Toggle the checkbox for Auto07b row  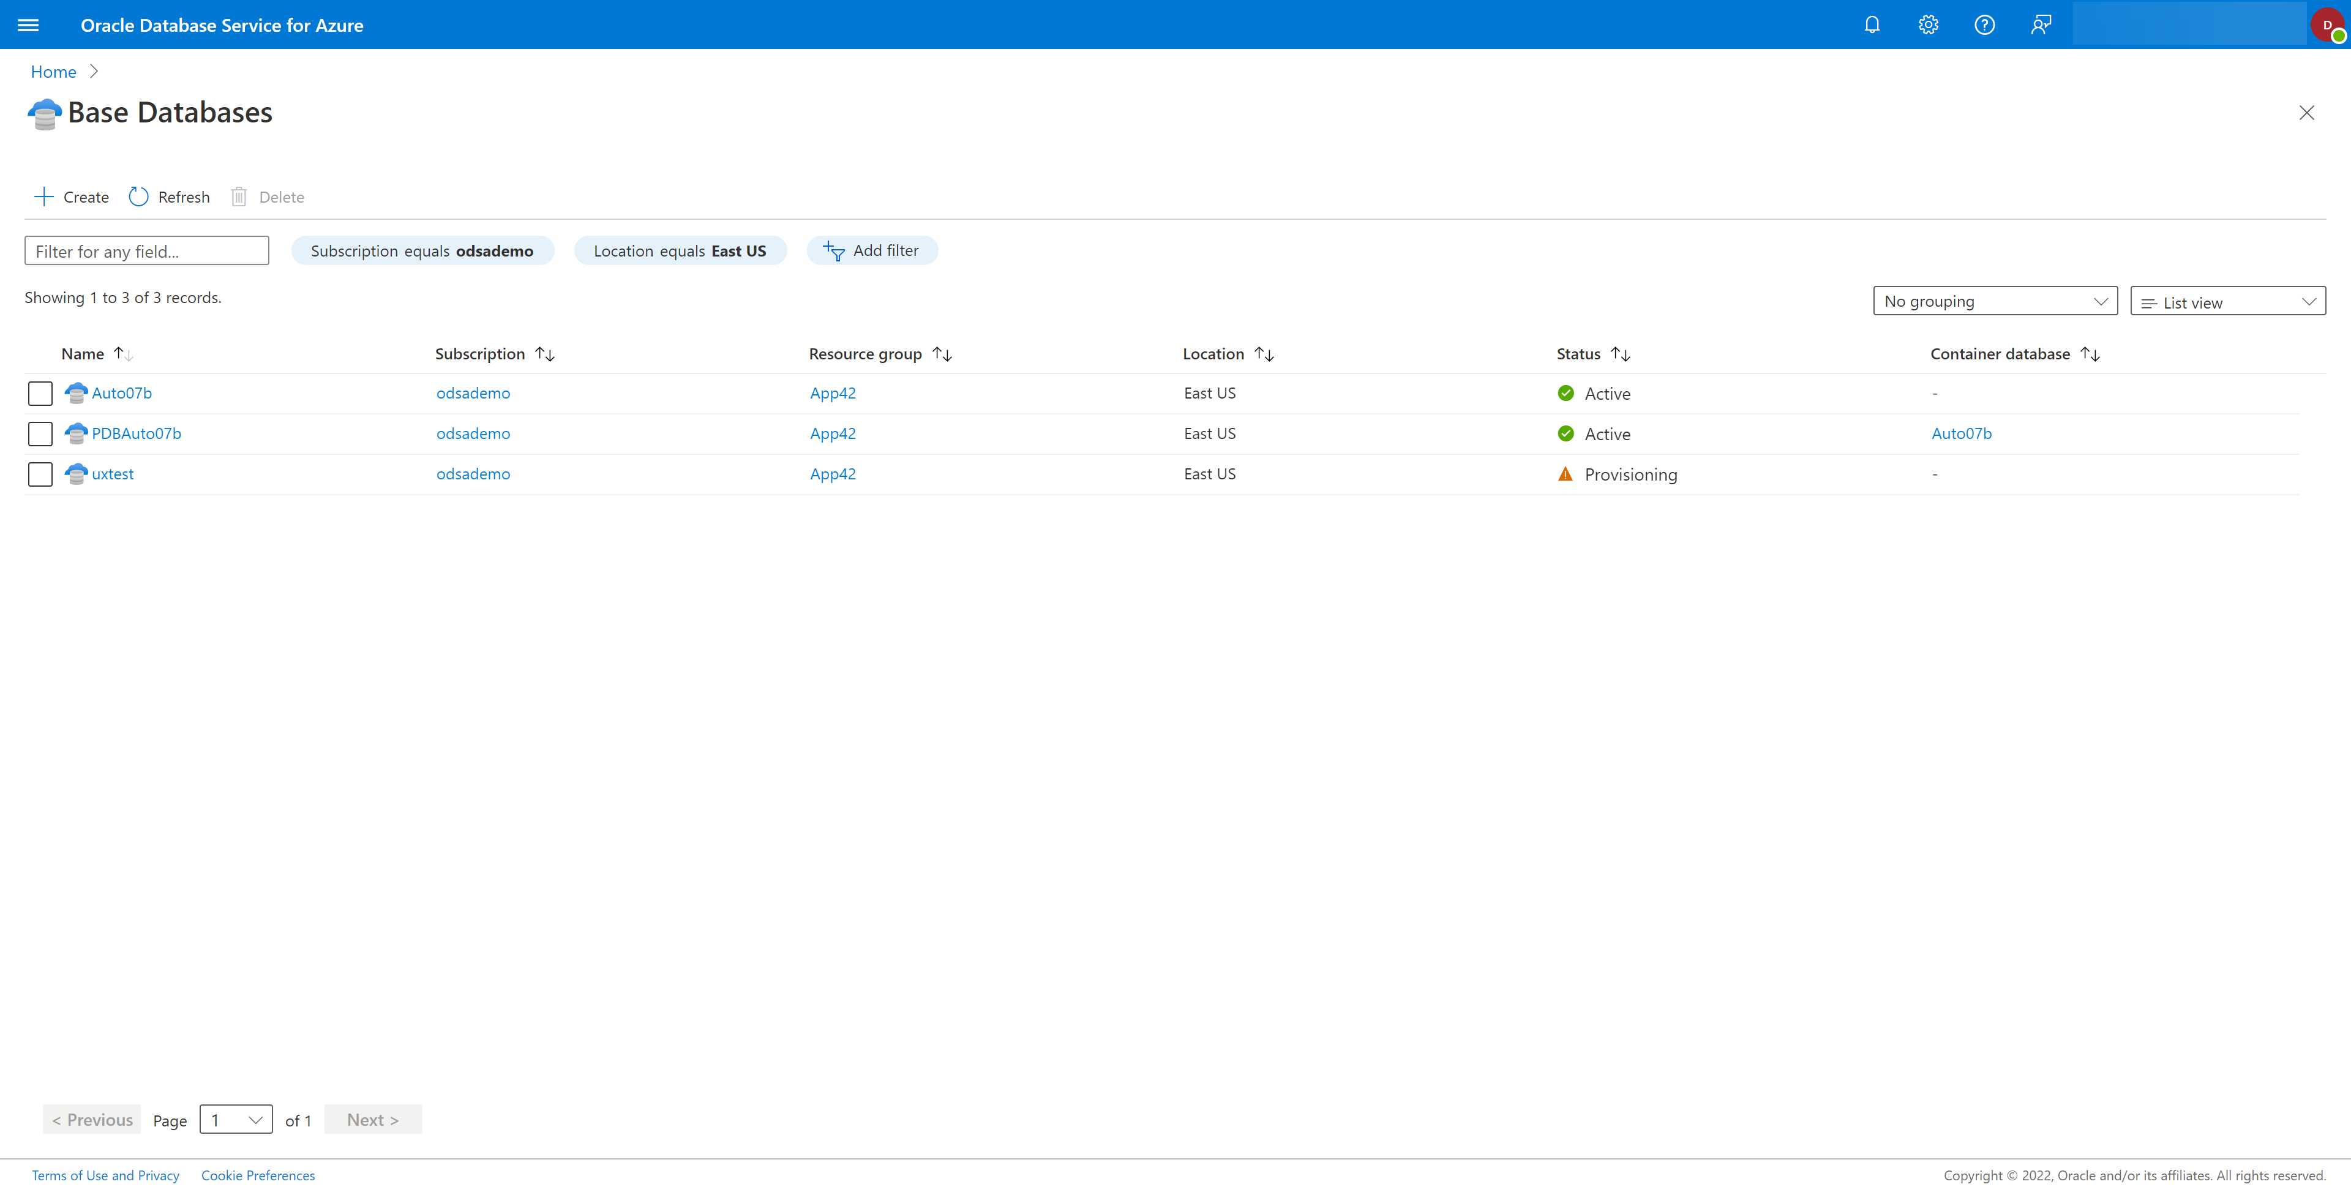tap(41, 392)
